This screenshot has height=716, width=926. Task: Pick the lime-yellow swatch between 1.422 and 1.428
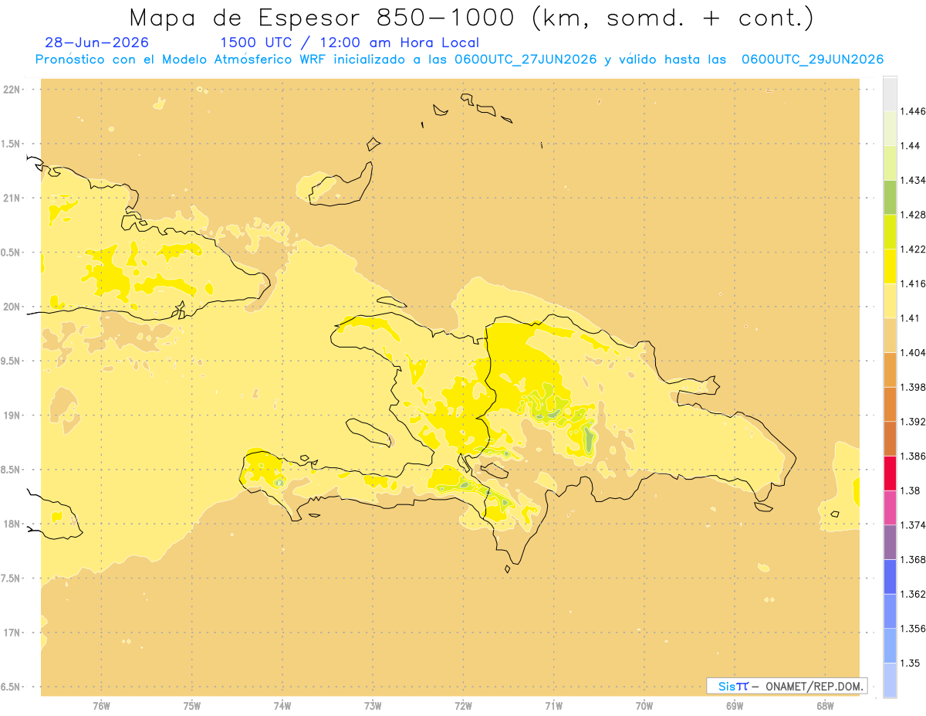click(890, 232)
